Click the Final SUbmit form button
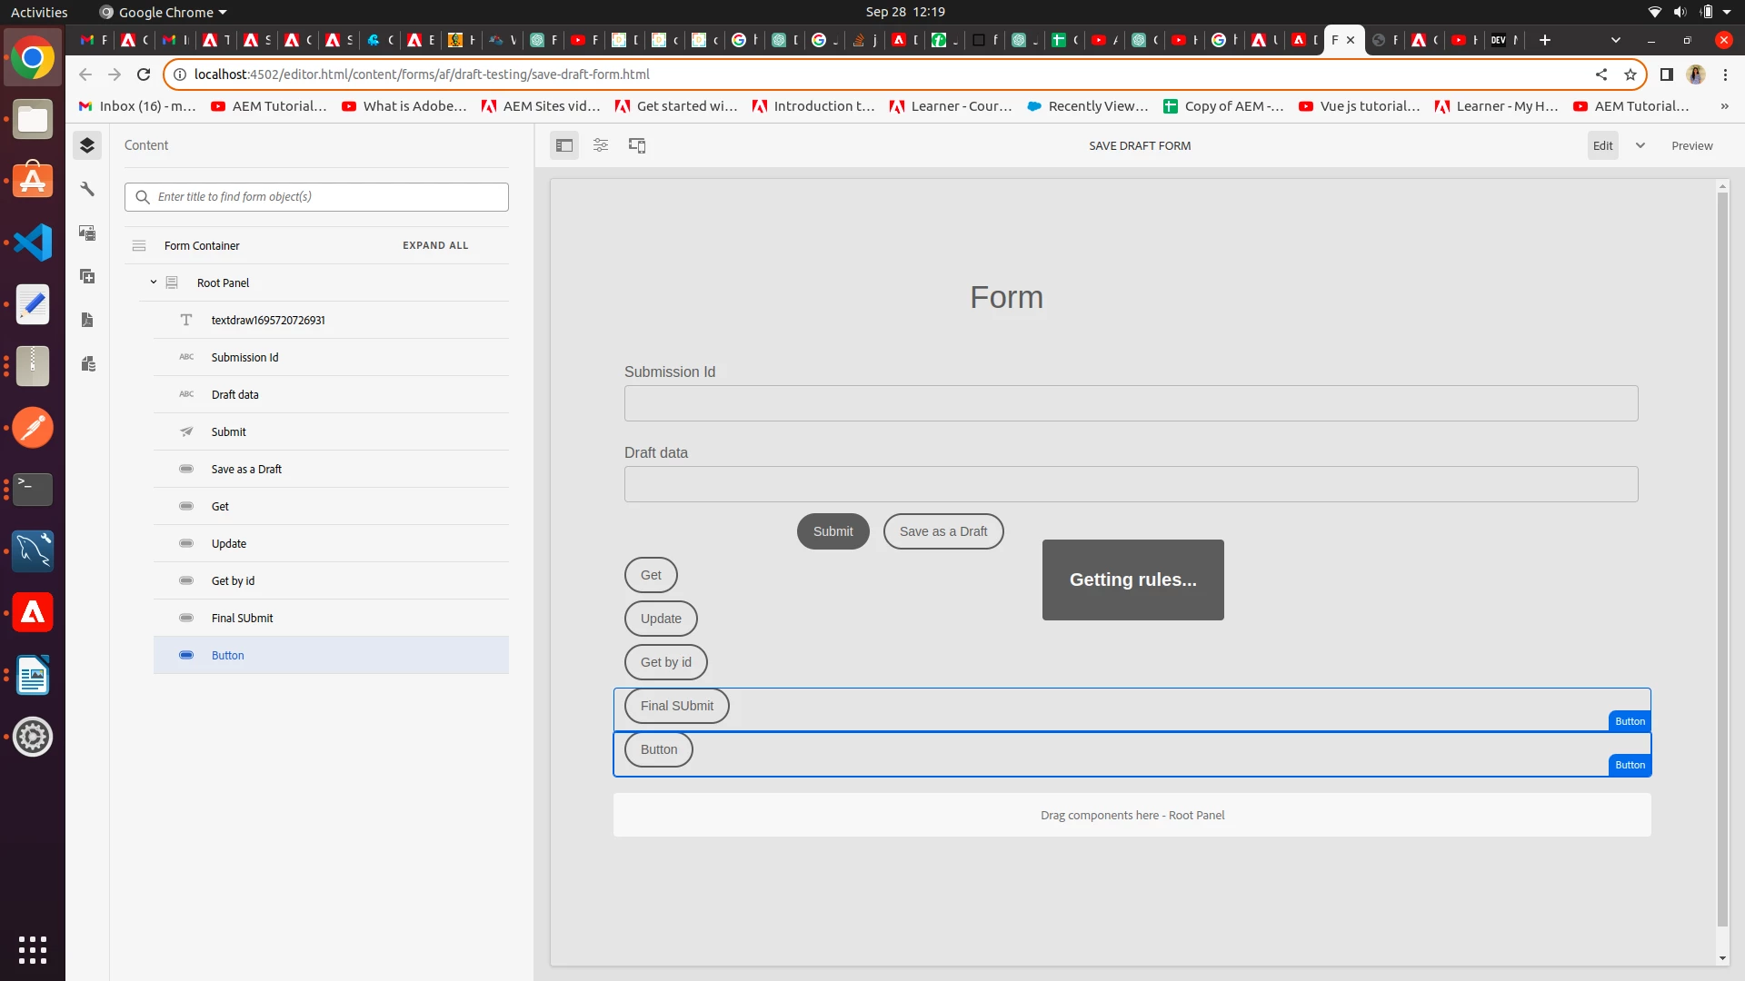 click(x=676, y=706)
